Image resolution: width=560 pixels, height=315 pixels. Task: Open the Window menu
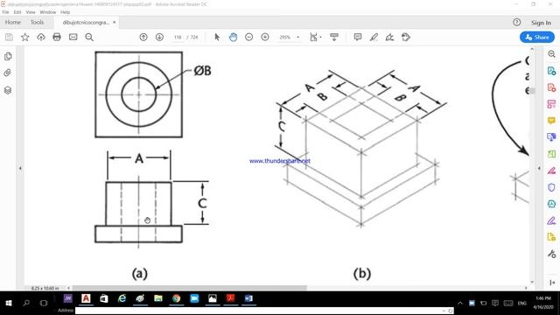coord(48,12)
